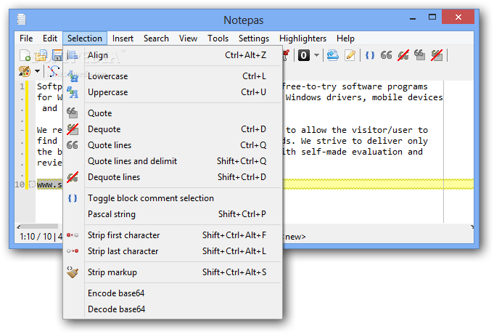This screenshot has width=494, height=334.
Task: Click the text 'free-to-try software programs' in the editor
Action: 355,86
